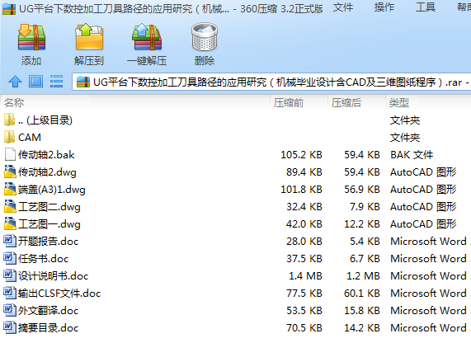This screenshot has height=343, width=471.
Task: Click the 360压缩 app icon in title bar
Action: 9,9
